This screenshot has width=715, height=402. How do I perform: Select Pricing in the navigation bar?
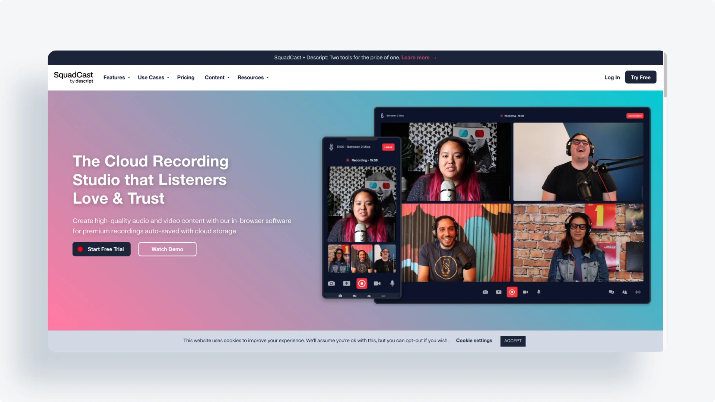pyautogui.click(x=186, y=77)
